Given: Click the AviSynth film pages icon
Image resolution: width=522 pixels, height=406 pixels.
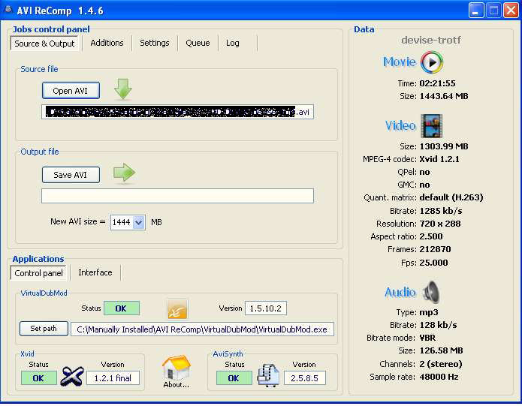Looking at the screenshot, I should point(268,376).
